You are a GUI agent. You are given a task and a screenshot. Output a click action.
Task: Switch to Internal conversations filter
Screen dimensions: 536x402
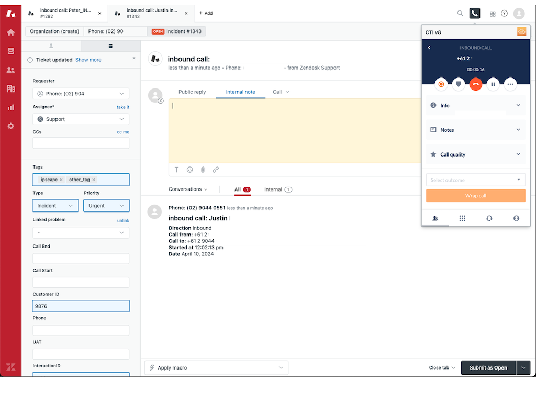click(x=277, y=189)
